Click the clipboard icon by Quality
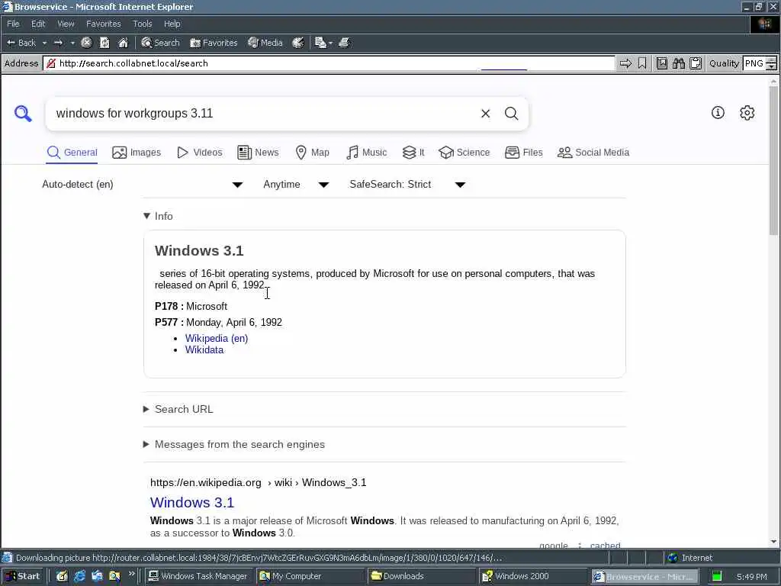The image size is (781, 586). pos(696,63)
